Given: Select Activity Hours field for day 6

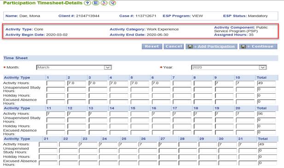Looking at the screenshot, I should click(161, 83).
